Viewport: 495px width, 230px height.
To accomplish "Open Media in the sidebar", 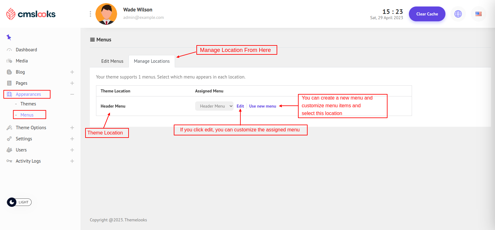I will click(22, 61).
